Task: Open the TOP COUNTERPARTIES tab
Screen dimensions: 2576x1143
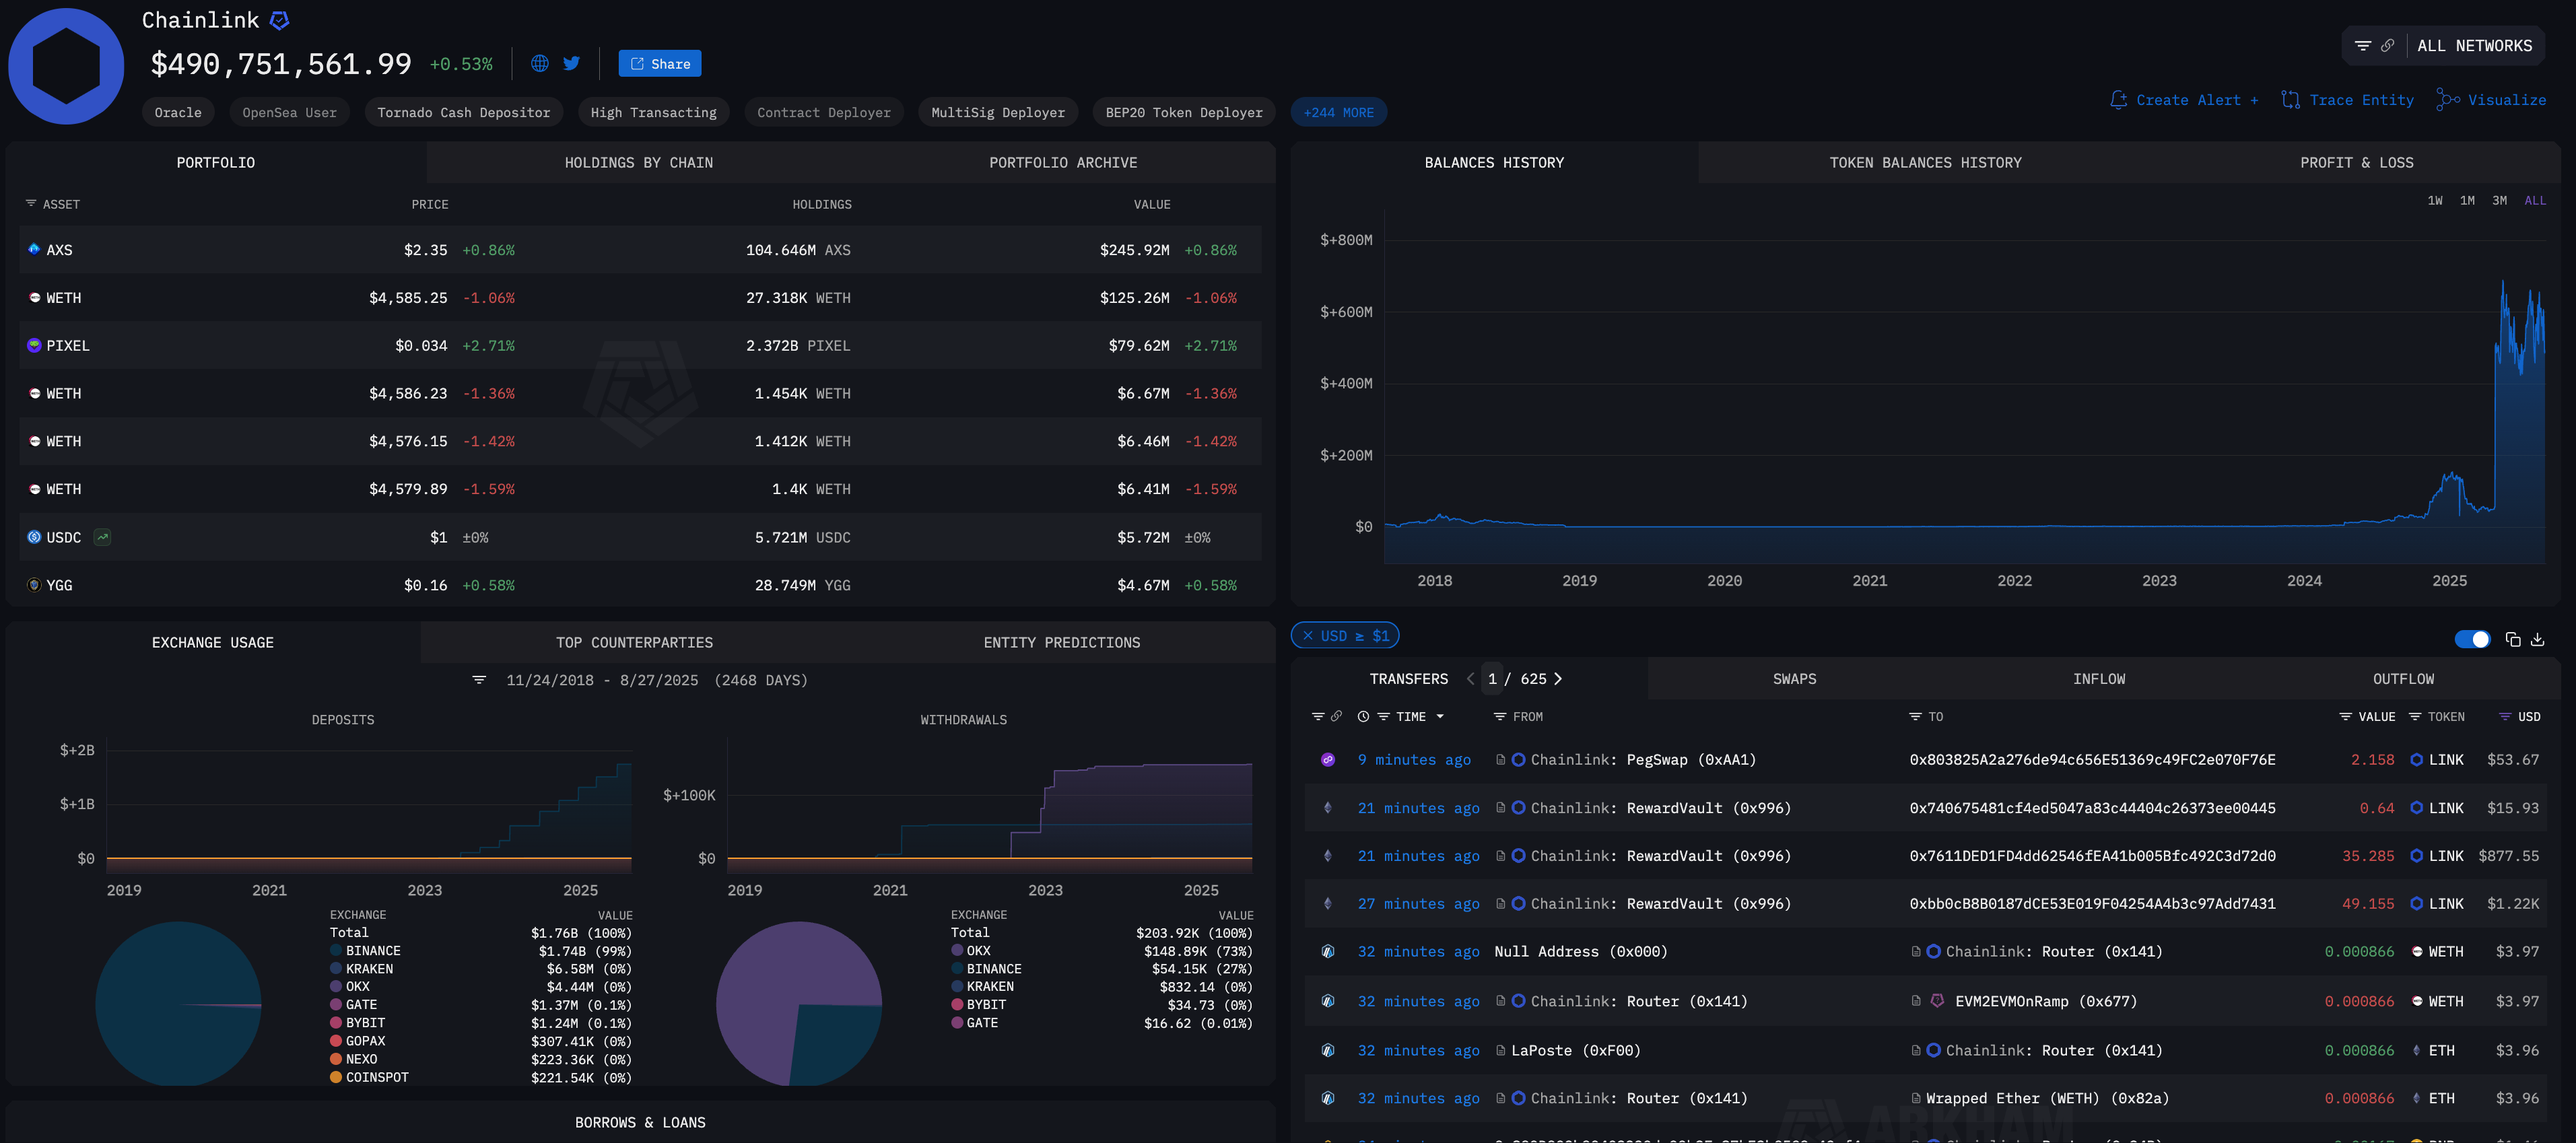Action: coord(634,642)
